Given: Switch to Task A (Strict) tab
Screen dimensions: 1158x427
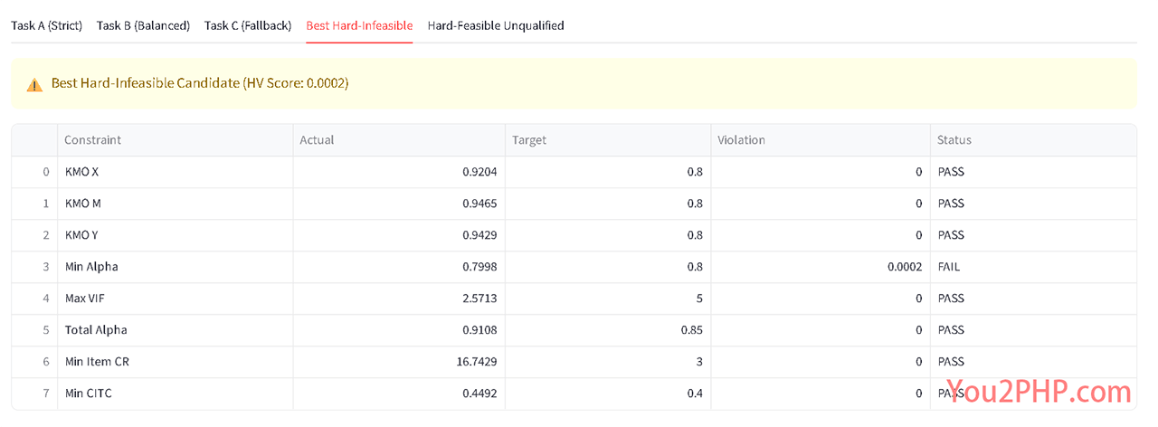Looking at the screenshot, I should [46, 25].
